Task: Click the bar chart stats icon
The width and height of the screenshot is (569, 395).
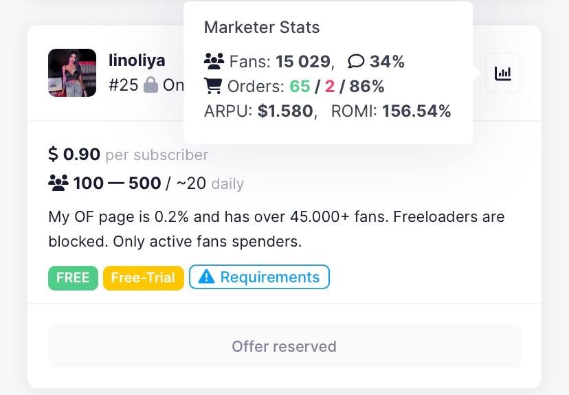Action: [503, 73]
